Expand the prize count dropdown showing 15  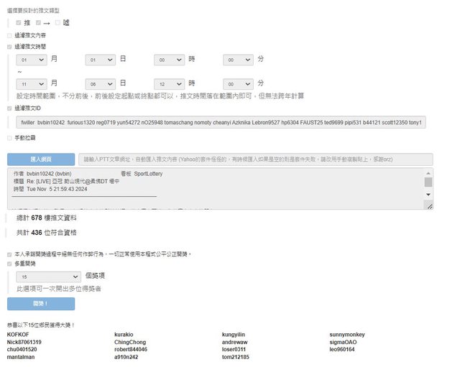(47, 276)
